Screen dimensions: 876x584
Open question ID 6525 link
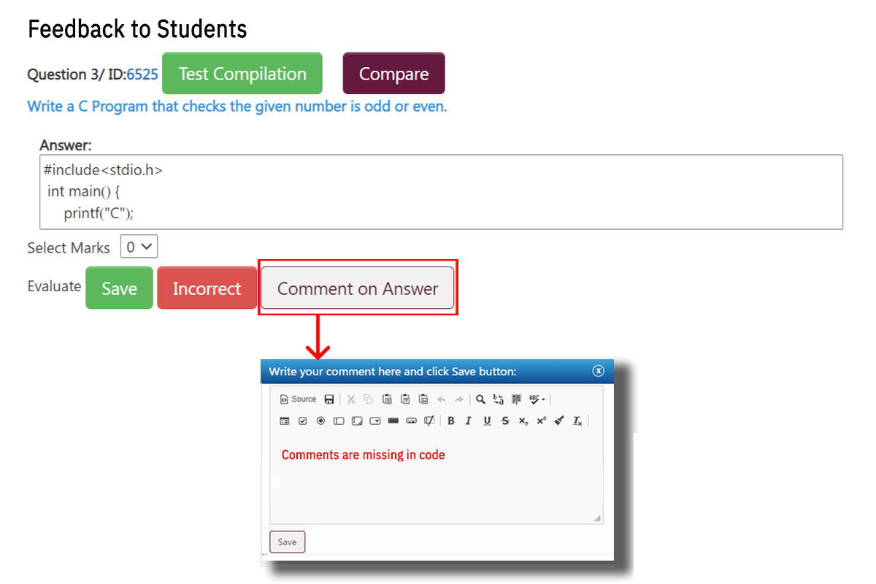pyautogui.click(x=142, y=74)
